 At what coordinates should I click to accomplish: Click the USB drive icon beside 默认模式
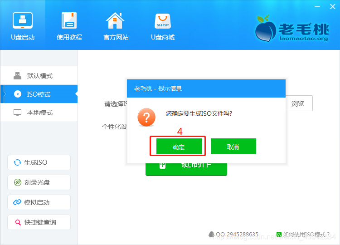17,76
